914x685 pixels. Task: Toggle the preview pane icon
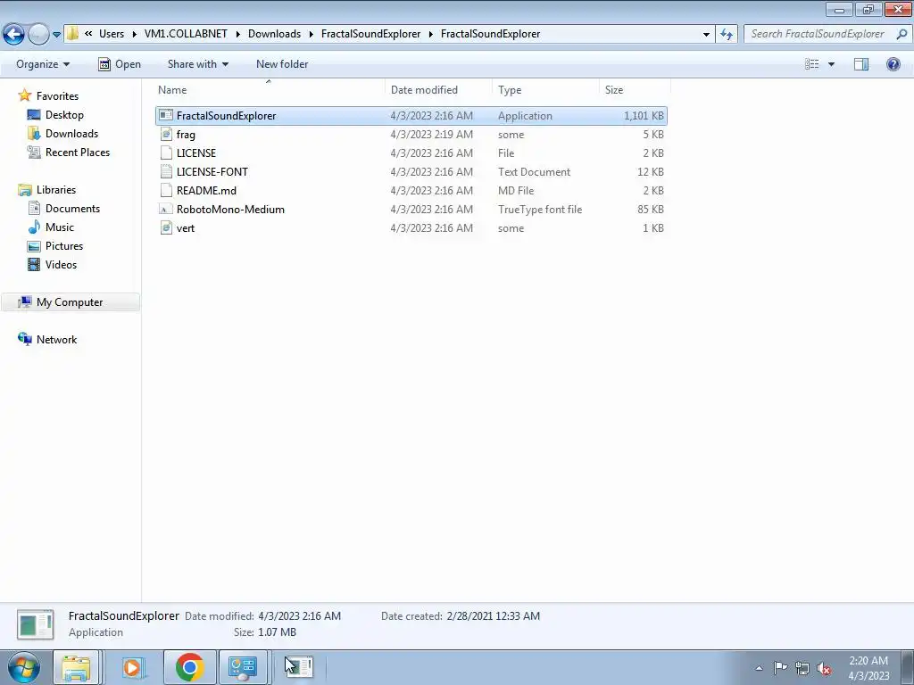[x=861, y=64]
